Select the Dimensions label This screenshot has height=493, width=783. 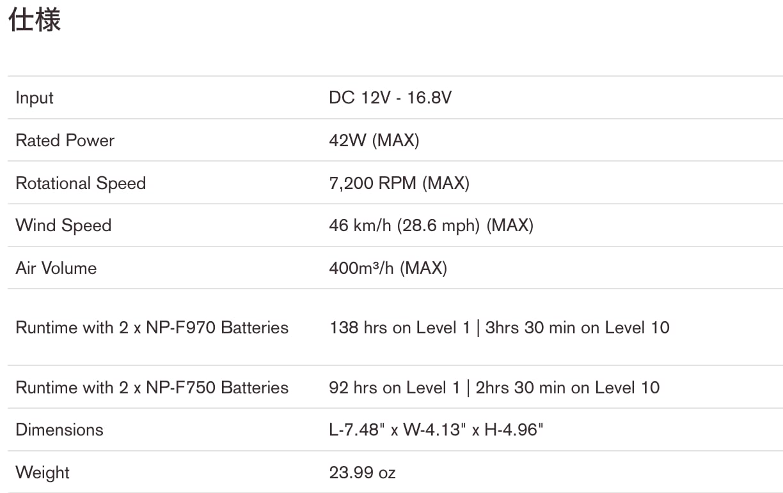tap(59, 430)
